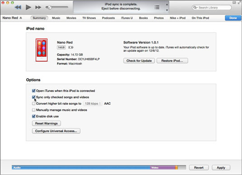Click the Serial Number value
Viewport: 242px width, 175px height.
(89, 59)
